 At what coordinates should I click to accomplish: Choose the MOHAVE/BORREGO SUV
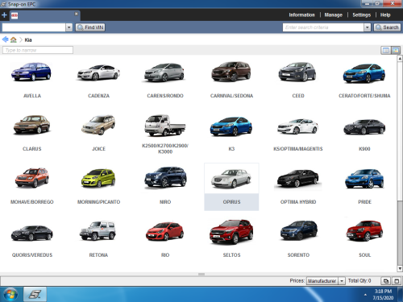(31, 177)
